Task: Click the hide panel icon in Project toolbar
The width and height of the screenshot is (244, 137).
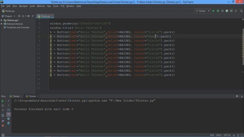Action: [x=33, y=16]
